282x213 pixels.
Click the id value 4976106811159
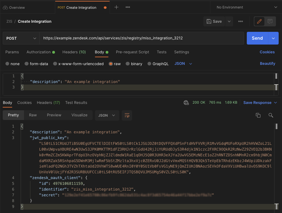pos(68,183)
